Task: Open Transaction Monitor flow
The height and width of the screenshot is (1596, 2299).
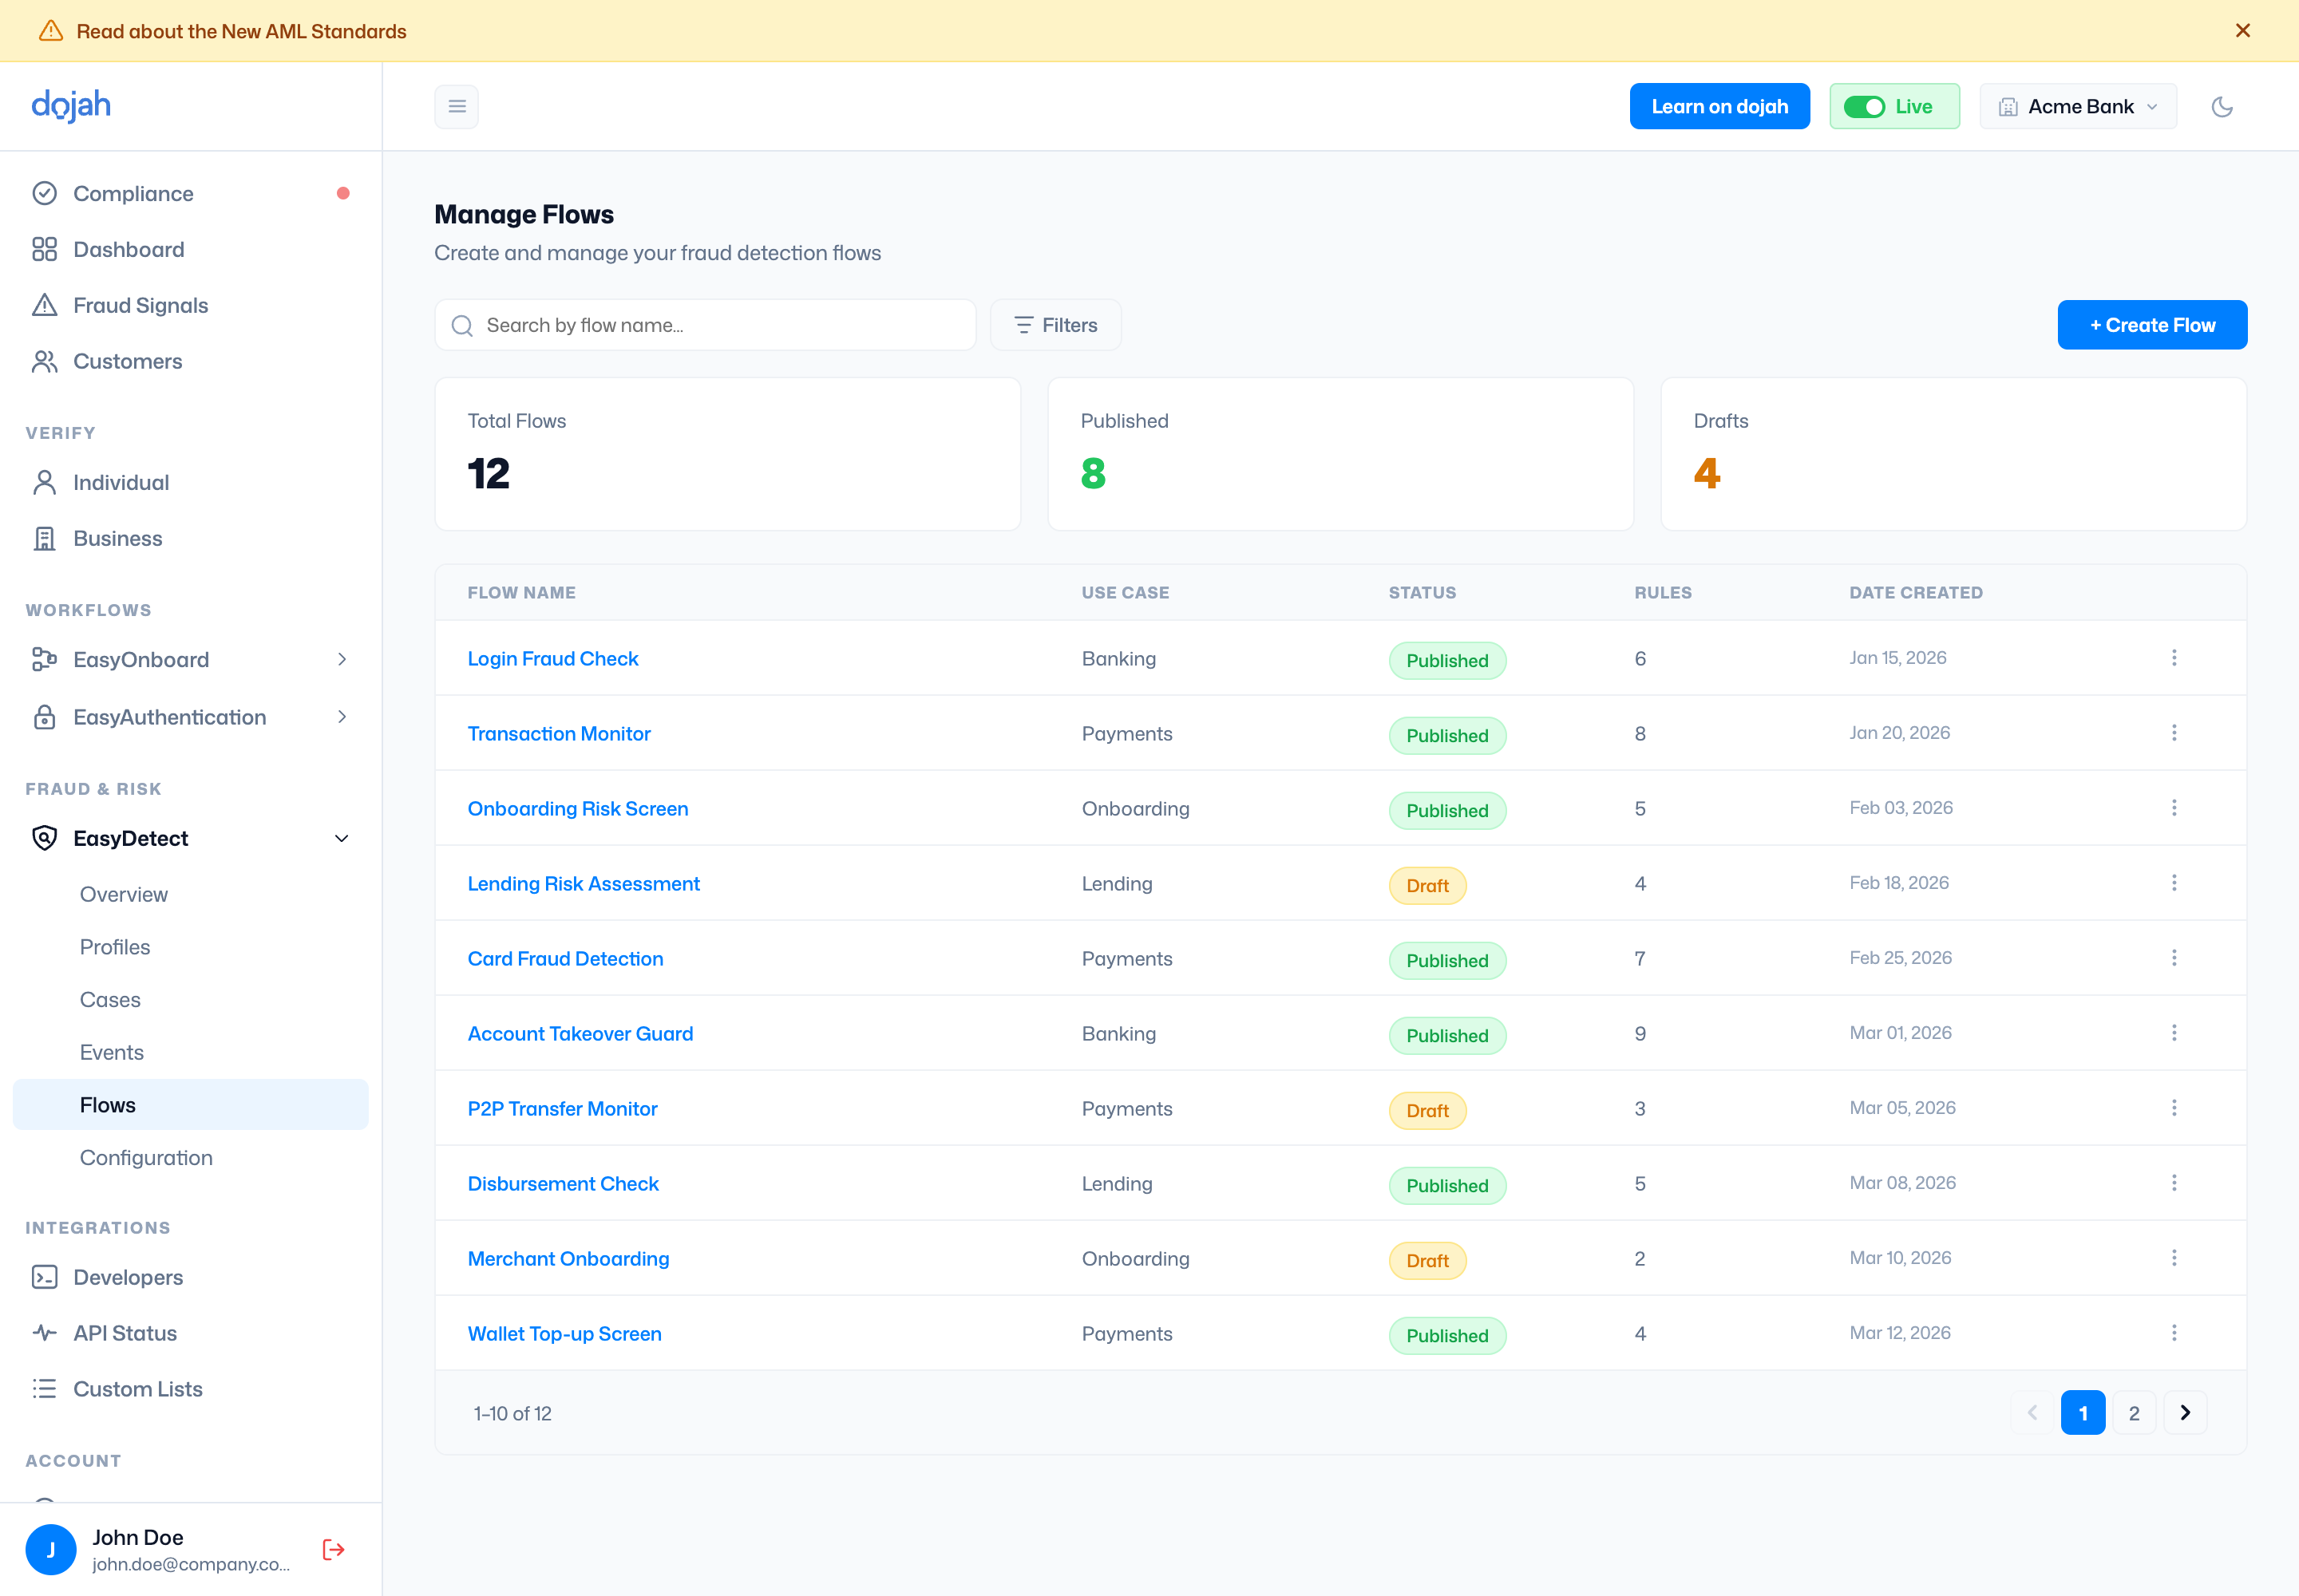Action: point(558,733)
